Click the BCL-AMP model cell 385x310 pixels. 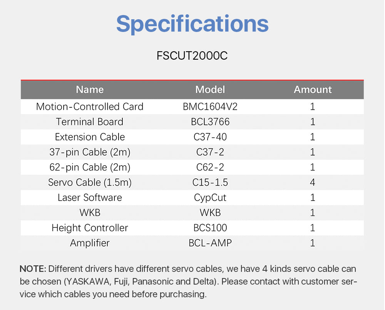(210, 243)
